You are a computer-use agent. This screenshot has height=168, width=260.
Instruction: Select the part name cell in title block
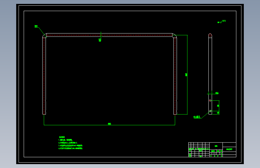click(x=229, y=149)
